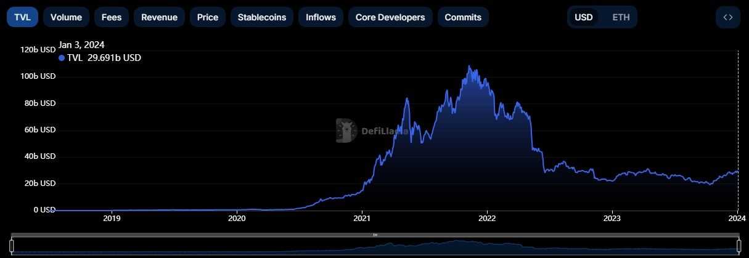This screenshot has width=749, height=258.
Task: Enable the Price overlay
Action: pos(208,17)
